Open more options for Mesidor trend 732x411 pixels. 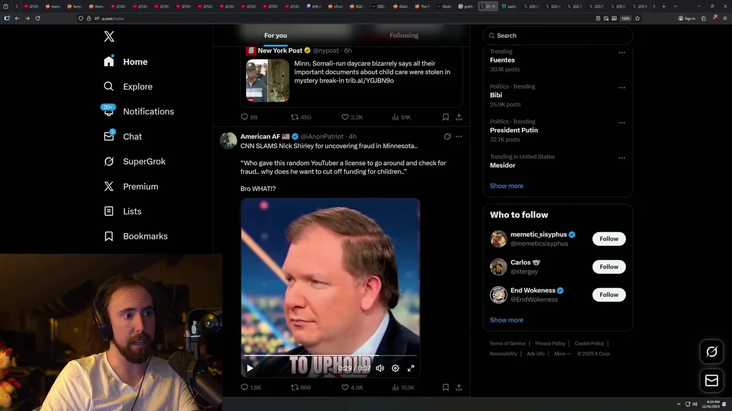point(622,158)
